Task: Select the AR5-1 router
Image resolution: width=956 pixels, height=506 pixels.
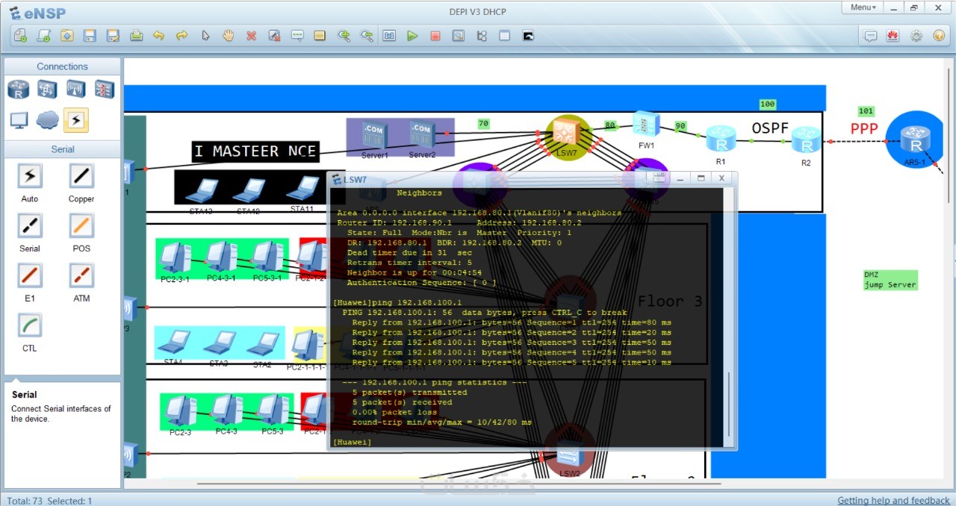Action: pos(915,140)
